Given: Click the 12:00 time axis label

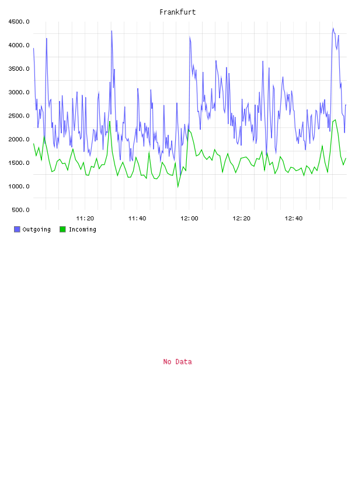Looking at the screenshot, I should [x=189, y=219].
